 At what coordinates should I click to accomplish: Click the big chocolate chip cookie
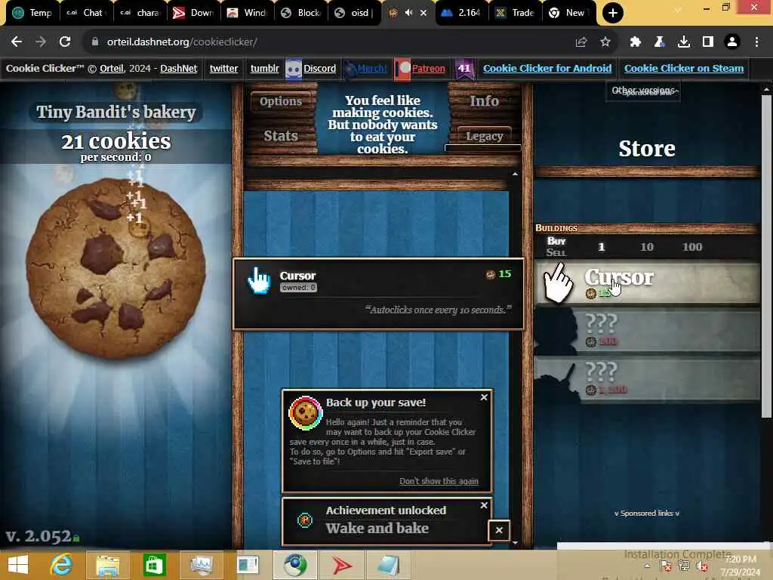click(x=115, y=269)
